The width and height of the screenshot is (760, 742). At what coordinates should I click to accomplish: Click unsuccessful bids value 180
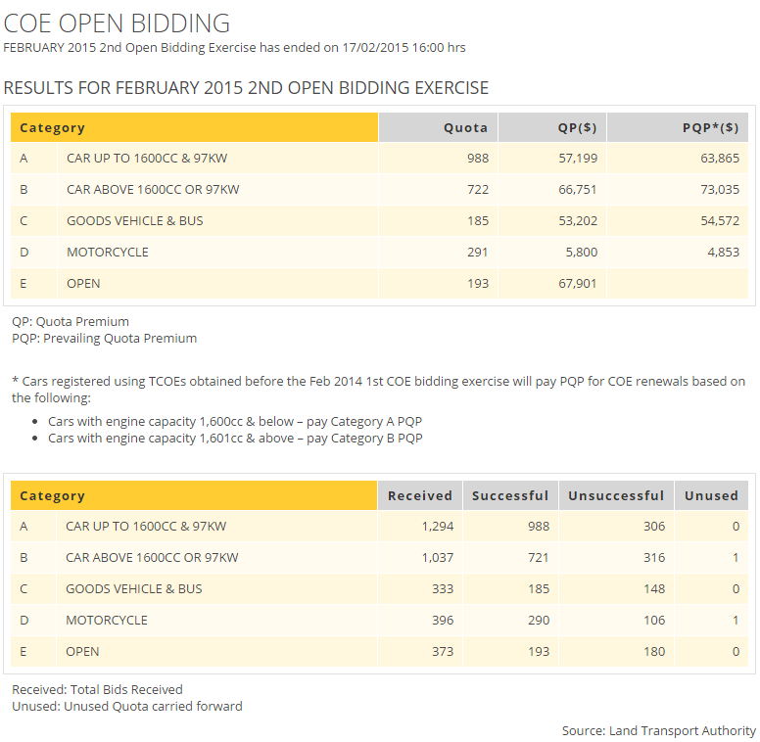coord(654,651)
